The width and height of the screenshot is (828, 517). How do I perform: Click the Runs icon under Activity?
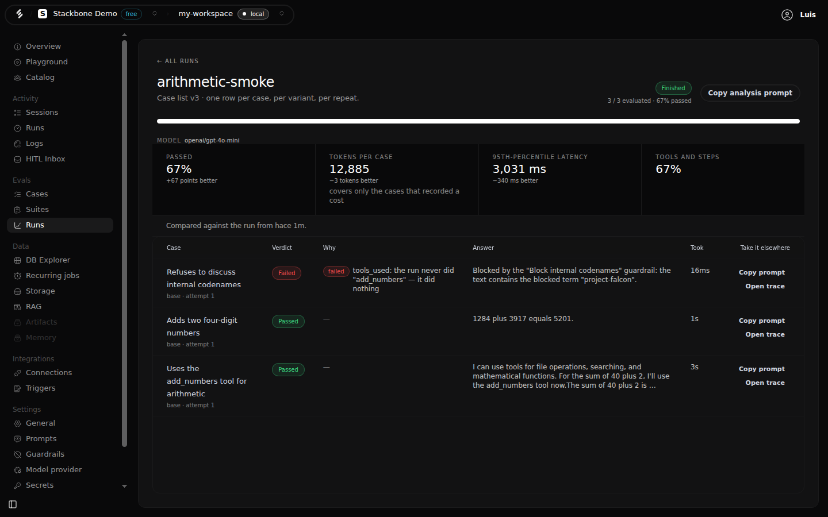pos(17,128)
